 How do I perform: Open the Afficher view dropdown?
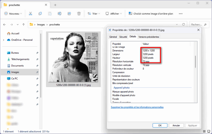(114, 14)
